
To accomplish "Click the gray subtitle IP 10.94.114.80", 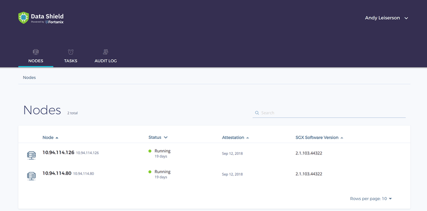I will coord(84,174).
